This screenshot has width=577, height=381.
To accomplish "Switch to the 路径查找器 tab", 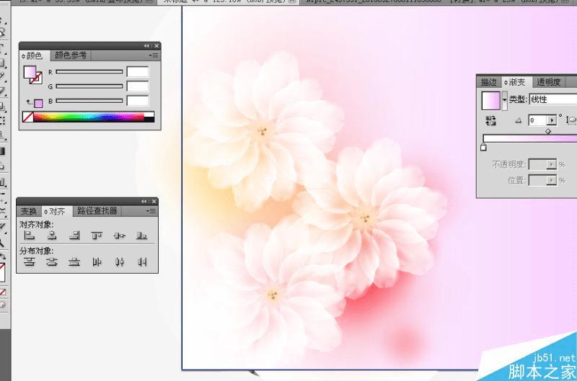I will tap(97, 211).
